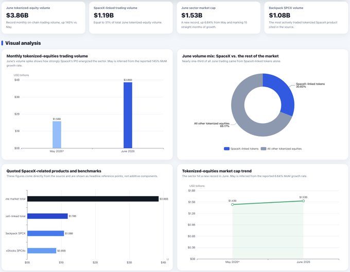Click the $3.86B label above the June bar

click(x=128, y=80)
